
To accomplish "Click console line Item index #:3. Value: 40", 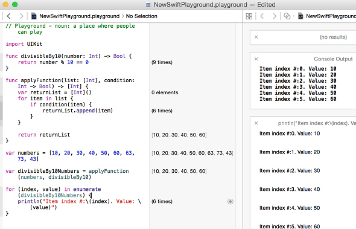I will (298, 87).
